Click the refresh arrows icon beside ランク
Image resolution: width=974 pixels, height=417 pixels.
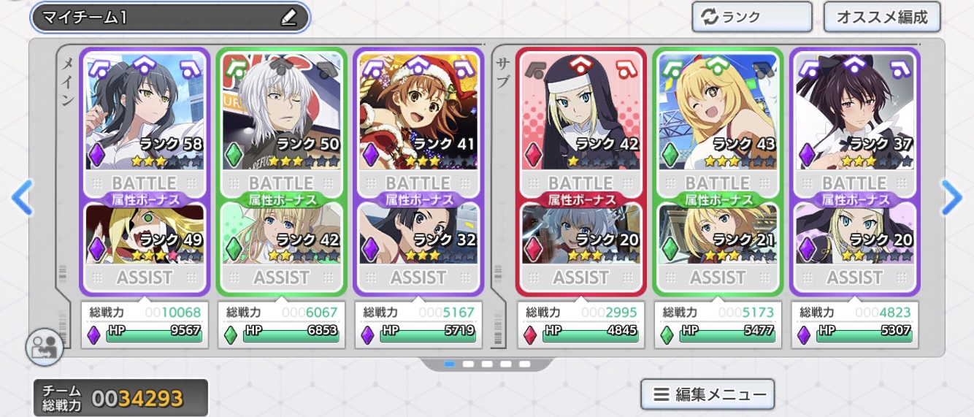710,18
